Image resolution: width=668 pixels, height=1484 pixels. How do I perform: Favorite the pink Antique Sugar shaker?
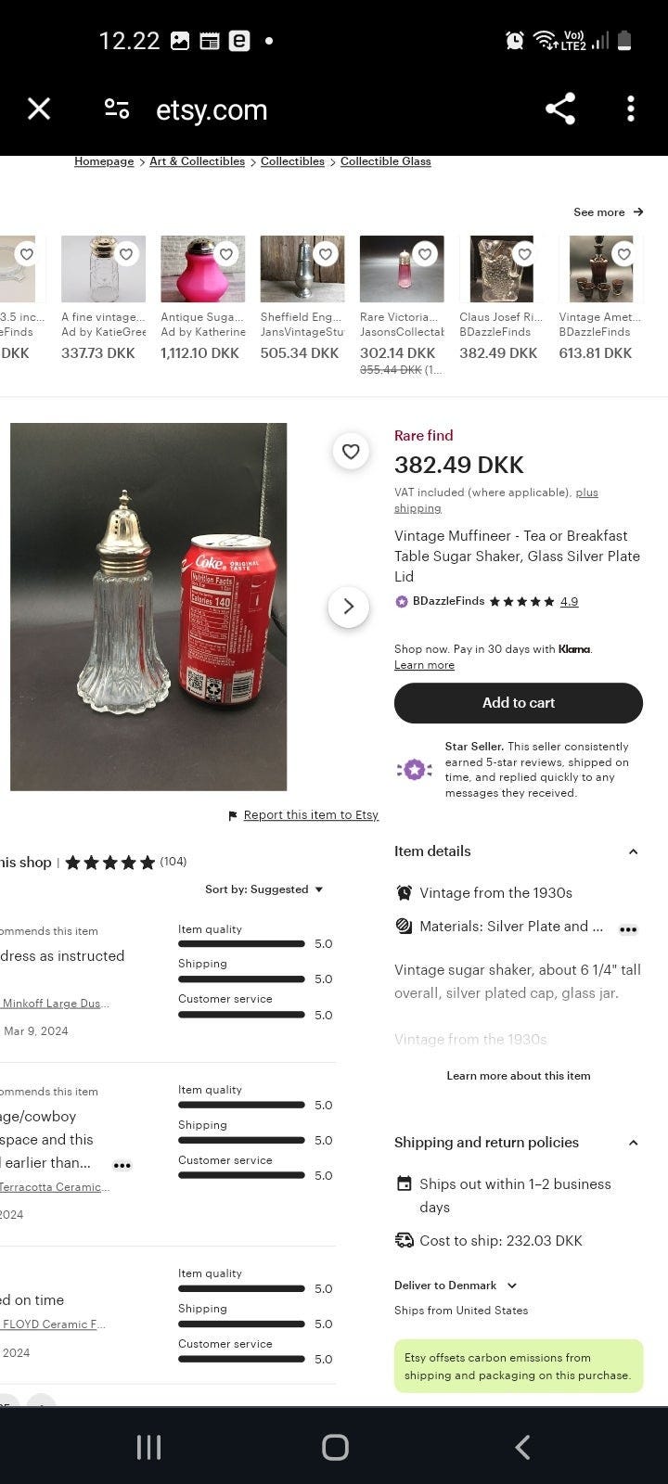(x=225, y=254)
